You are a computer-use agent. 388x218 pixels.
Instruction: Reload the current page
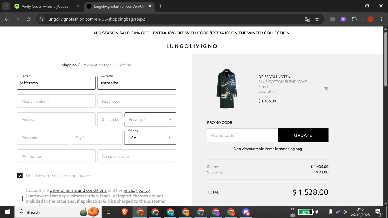tap(28, 19)
